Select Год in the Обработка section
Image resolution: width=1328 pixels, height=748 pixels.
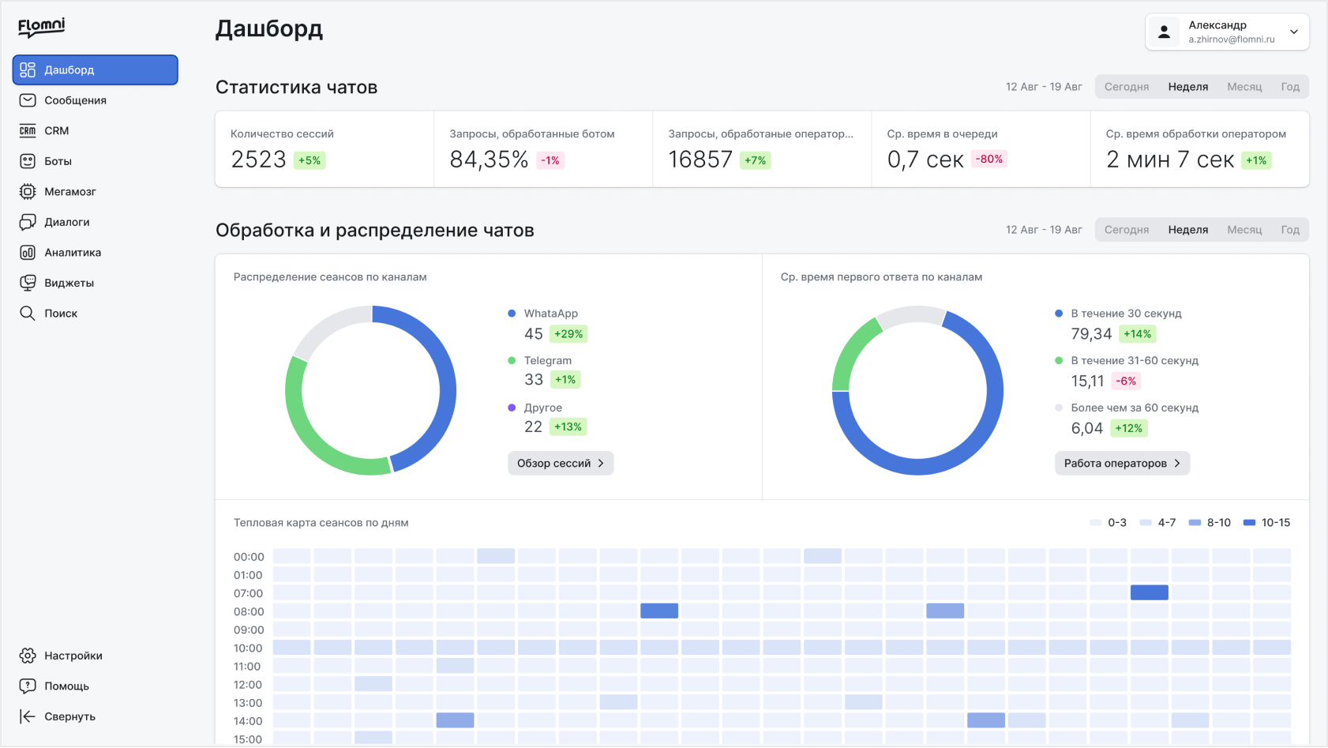[x=1289, y=230]
